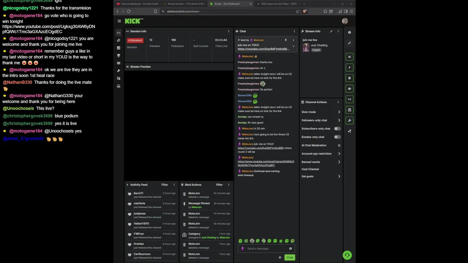Toggle Subscribers-only chat switch

[337, 129]
